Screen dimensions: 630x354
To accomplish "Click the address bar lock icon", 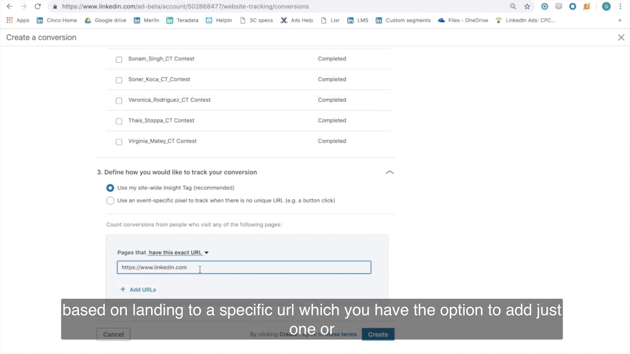I will coord(55,6).
